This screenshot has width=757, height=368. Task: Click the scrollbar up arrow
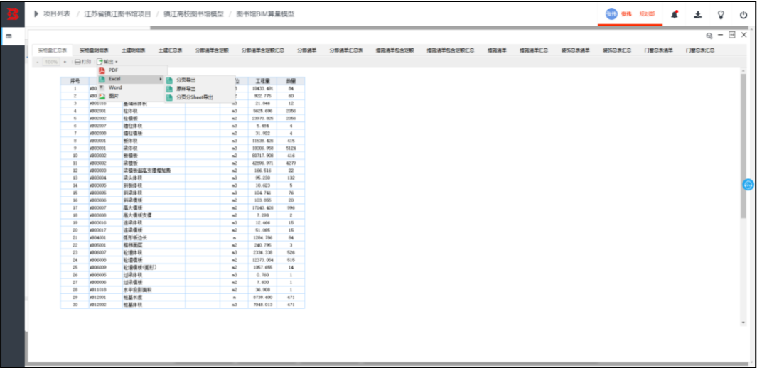743,71
